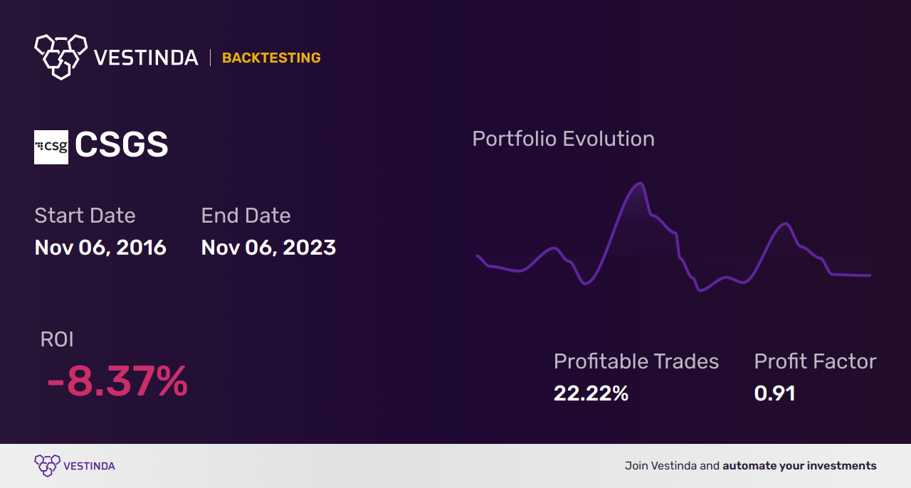The width and height of the screenshot is (911, 488).
Task: Click the Portfolio Evolution chart title
Action: [x=563, y=139]
